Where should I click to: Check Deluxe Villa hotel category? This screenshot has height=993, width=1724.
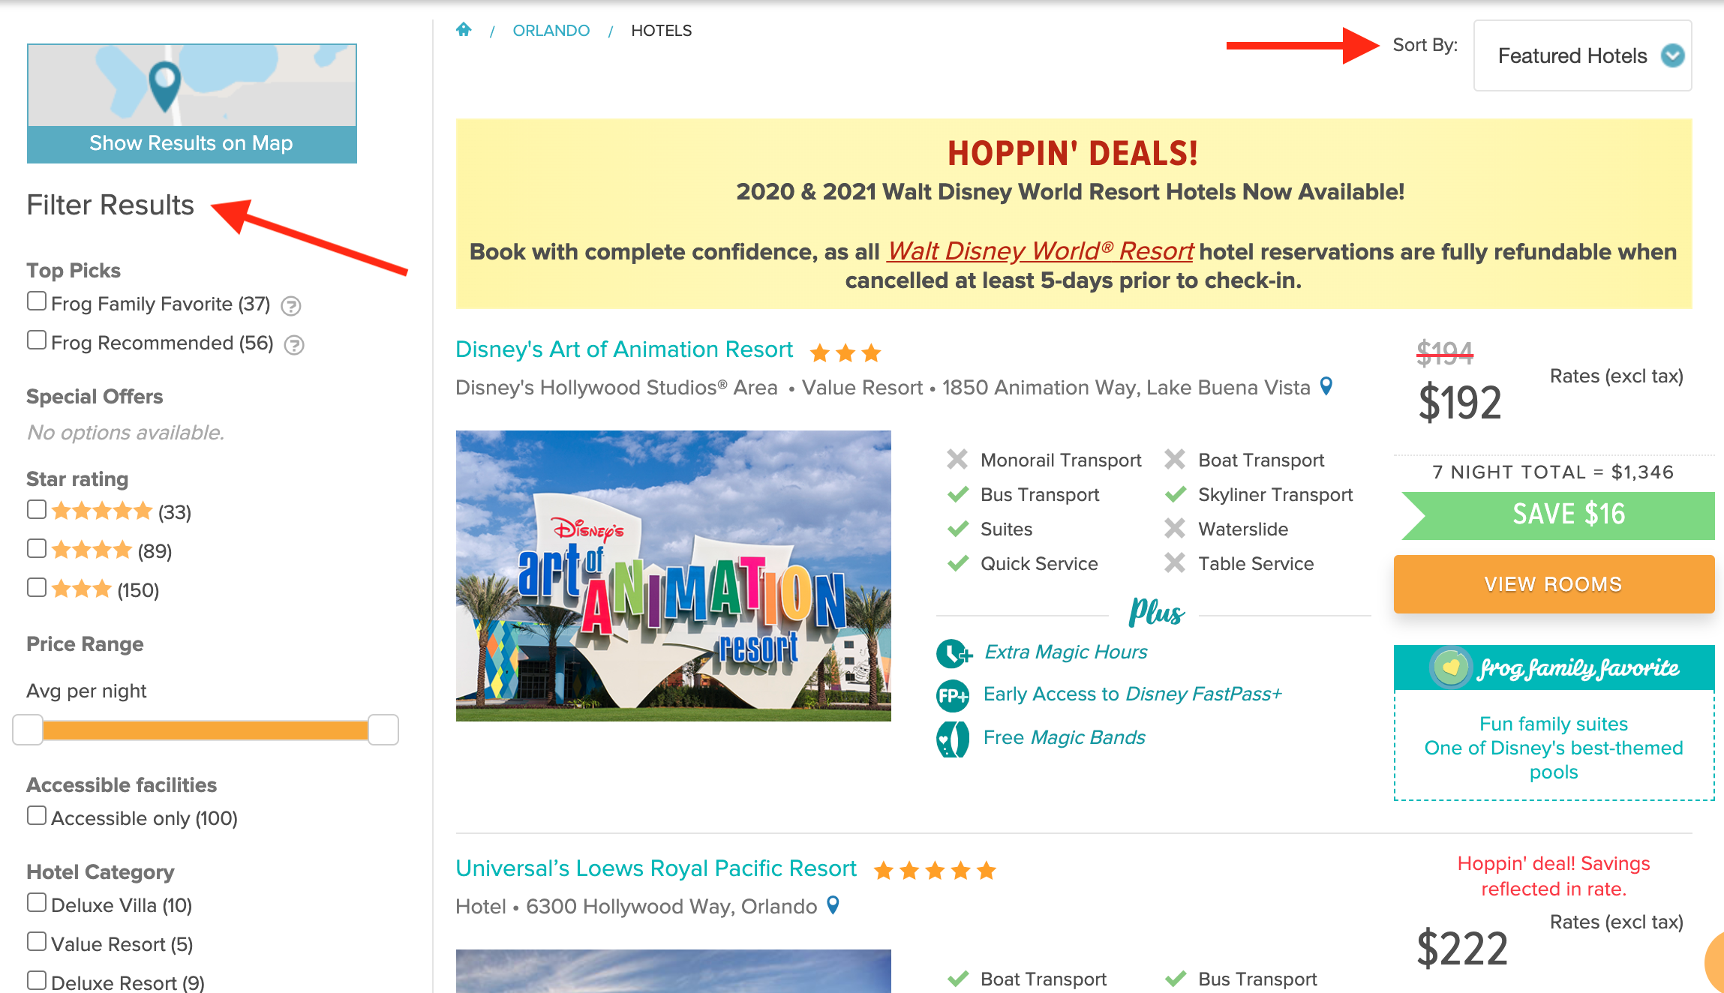point(37,903)
